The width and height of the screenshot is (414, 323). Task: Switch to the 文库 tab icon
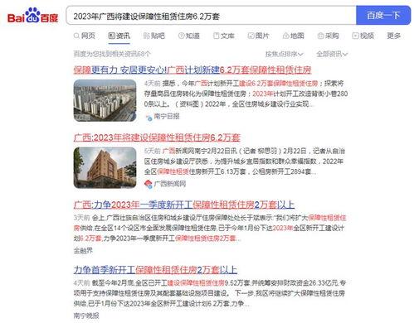tap(216, 36)
